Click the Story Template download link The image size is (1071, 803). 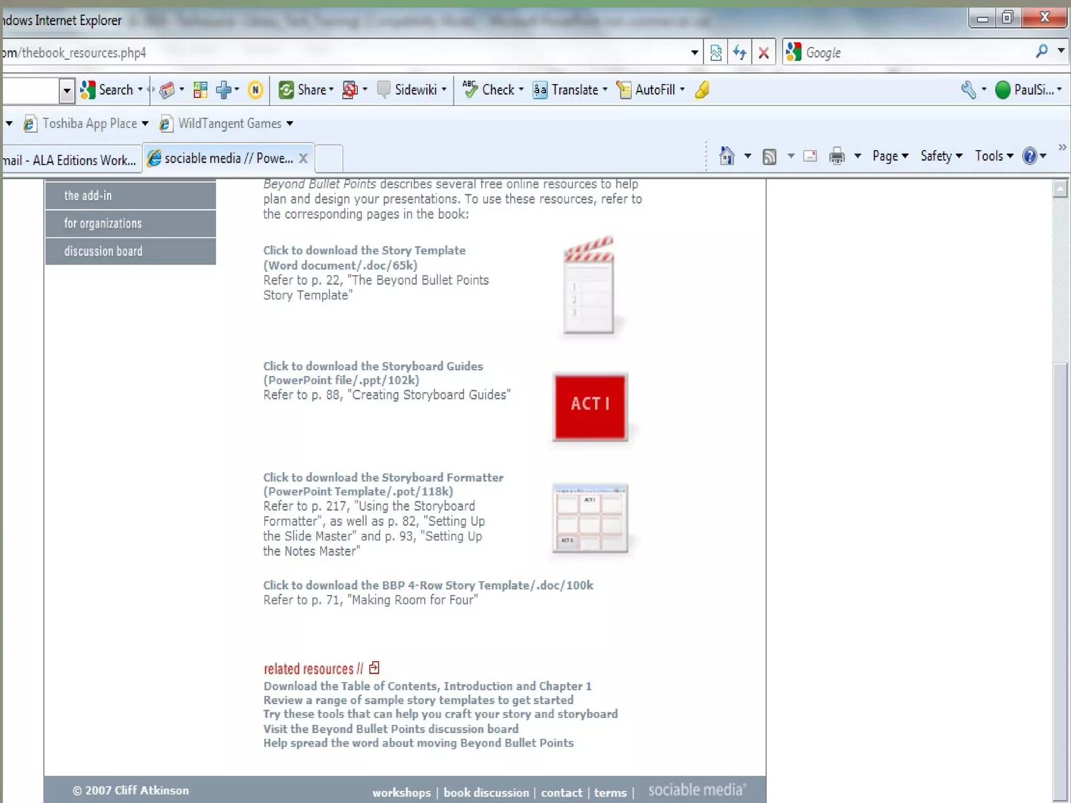coord(364,250)
